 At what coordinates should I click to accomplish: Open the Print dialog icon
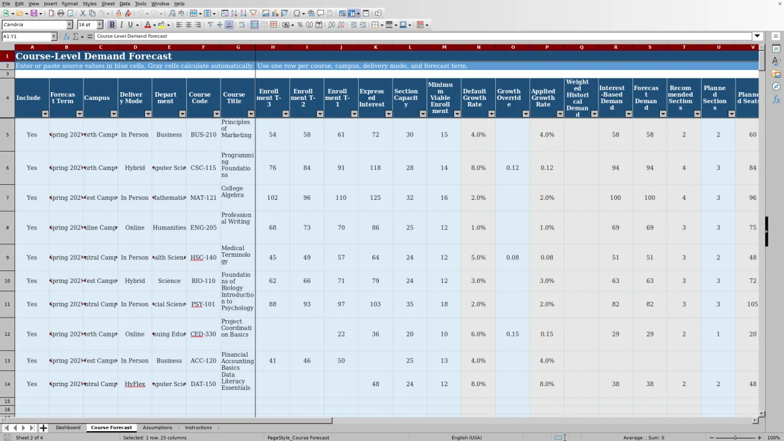pyautogui.click(x=61, y=13)
